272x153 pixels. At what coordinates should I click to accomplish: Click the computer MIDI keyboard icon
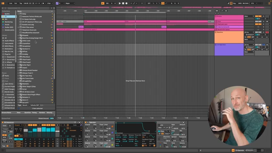click(231, 3)
